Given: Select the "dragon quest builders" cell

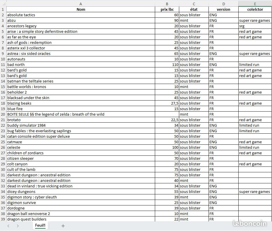Looking at the screenshot, I should (81, 219).
